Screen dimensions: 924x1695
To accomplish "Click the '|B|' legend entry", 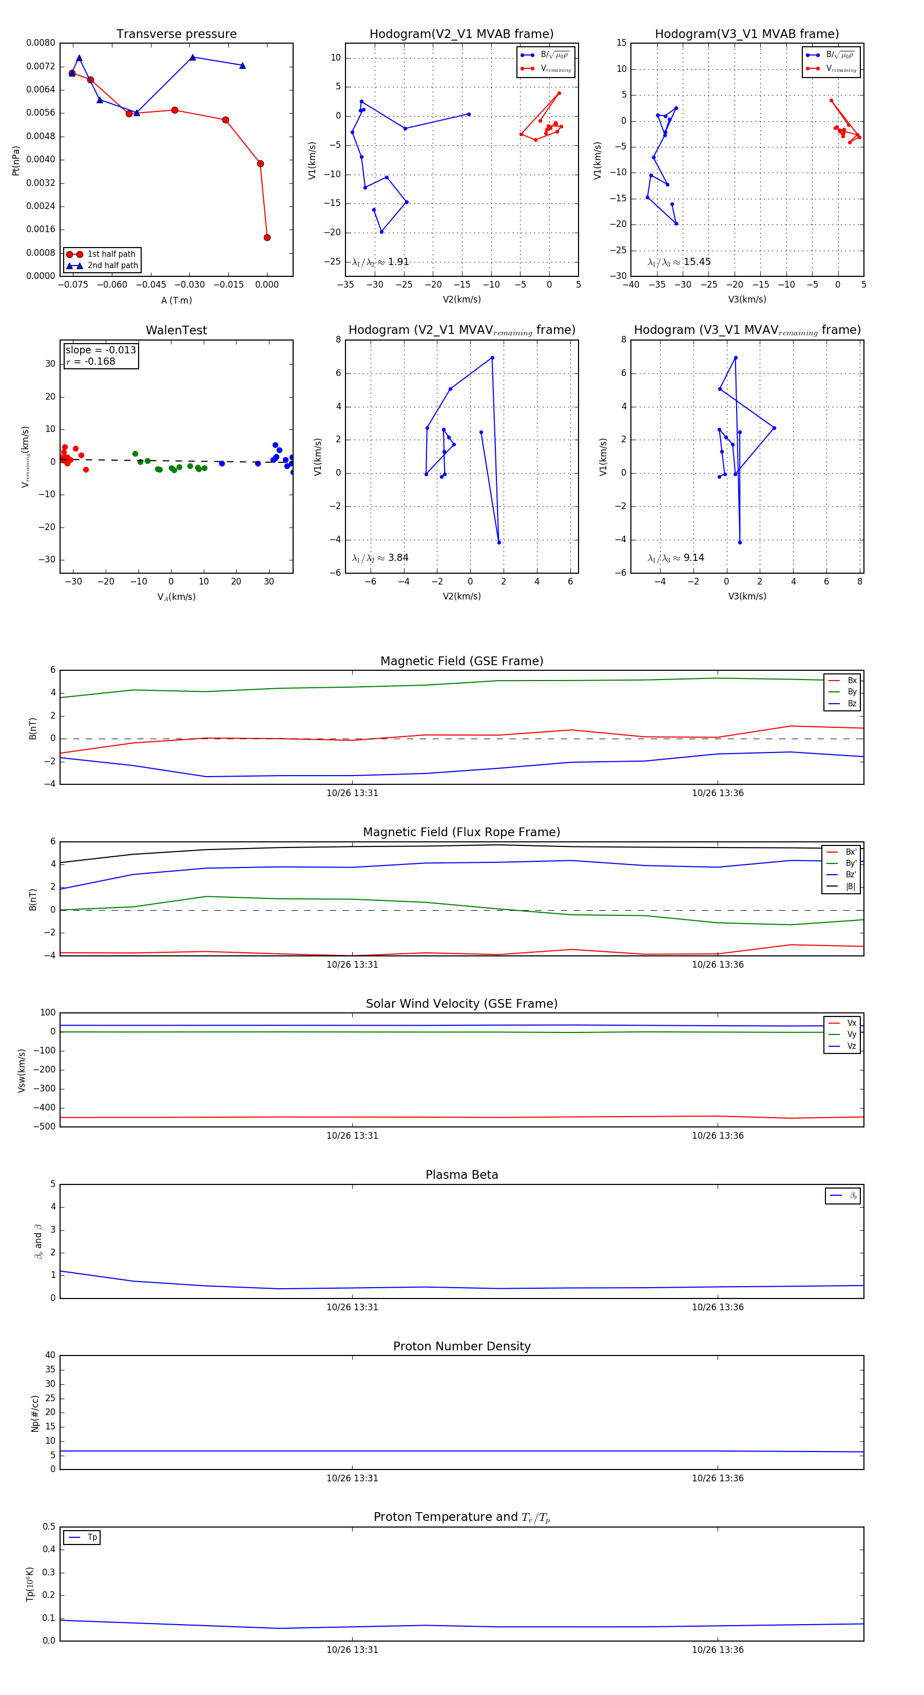I will pyautogui.click(x=841, y=887).
